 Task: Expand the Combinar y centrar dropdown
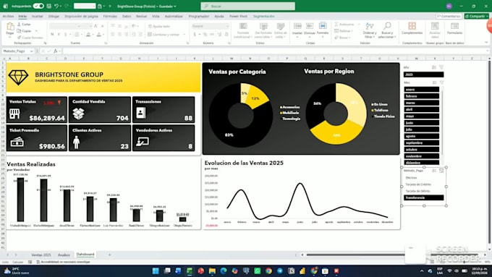(184, 34)
